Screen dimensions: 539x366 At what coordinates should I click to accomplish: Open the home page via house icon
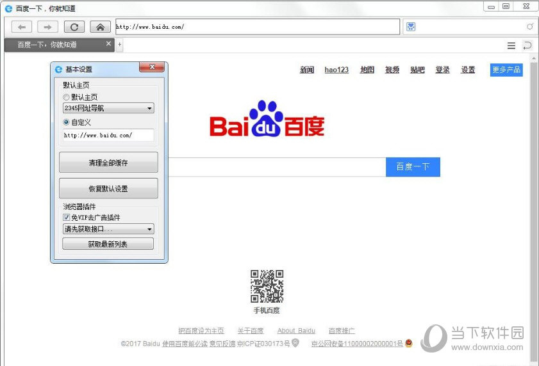pyautogui.click(x=100, y=27)
